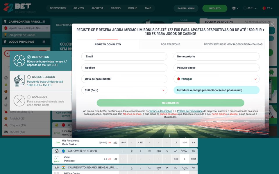Focus the Apelido input field
Screen dimensions: 279x174
(x=124, y=68)
